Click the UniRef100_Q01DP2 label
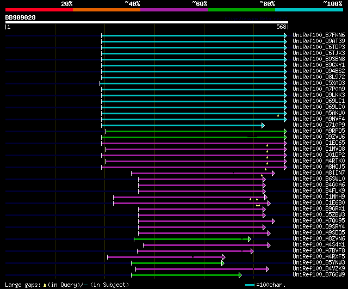Image resolution: width=348 pixels, height=289 pixels. tap(319, 155)
